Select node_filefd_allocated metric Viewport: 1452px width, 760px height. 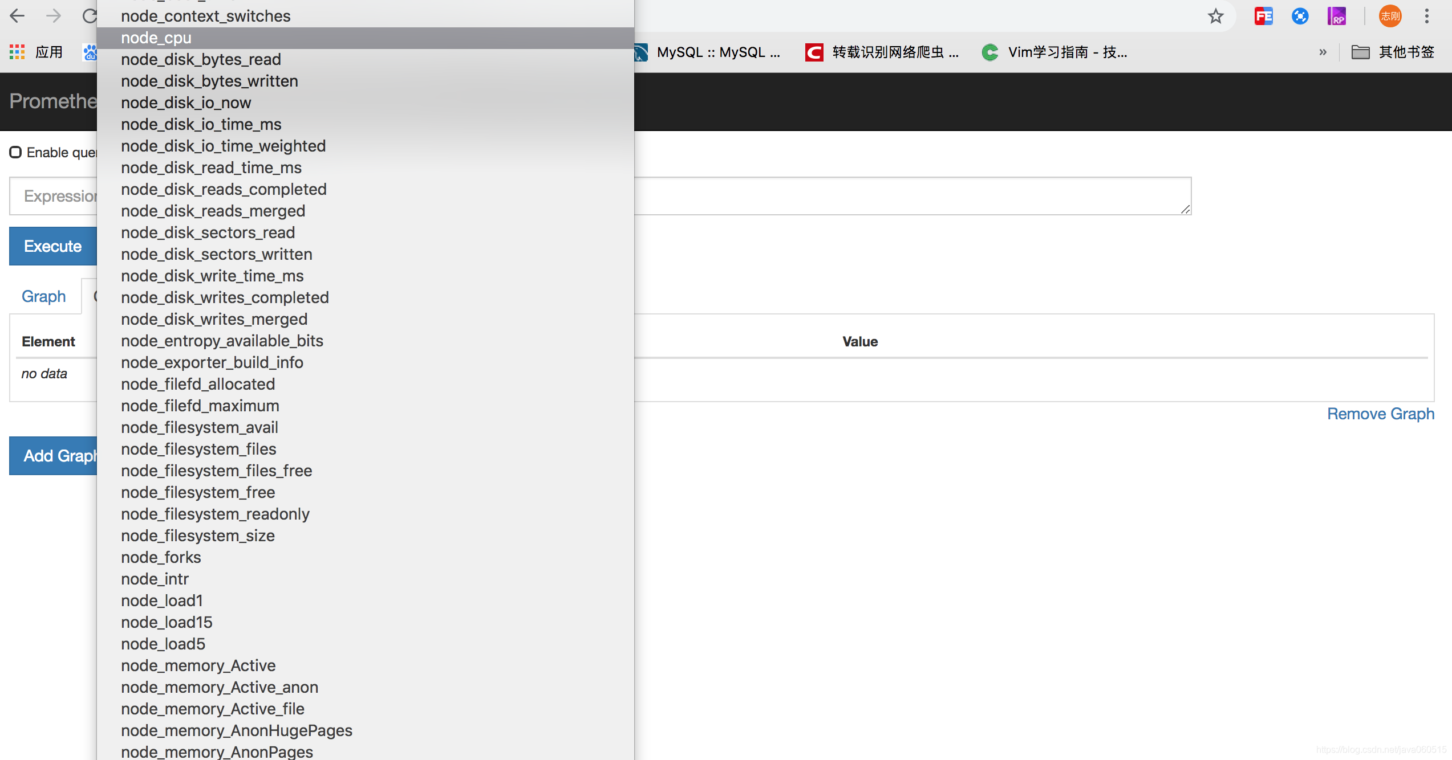pyautogui.click(x=366, y=384)
